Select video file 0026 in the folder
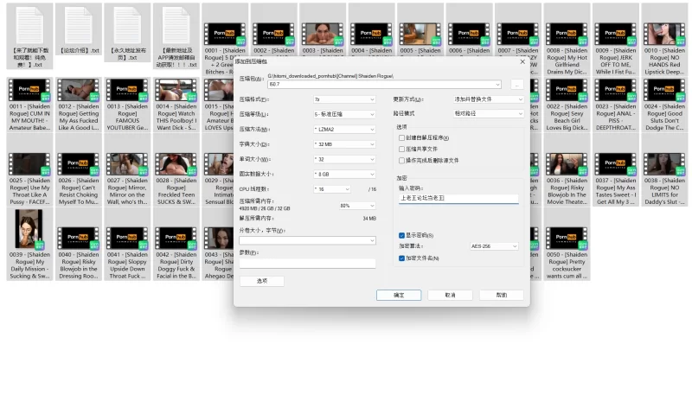692x414 pixels. pyautogui.click(x=79, y=164)
